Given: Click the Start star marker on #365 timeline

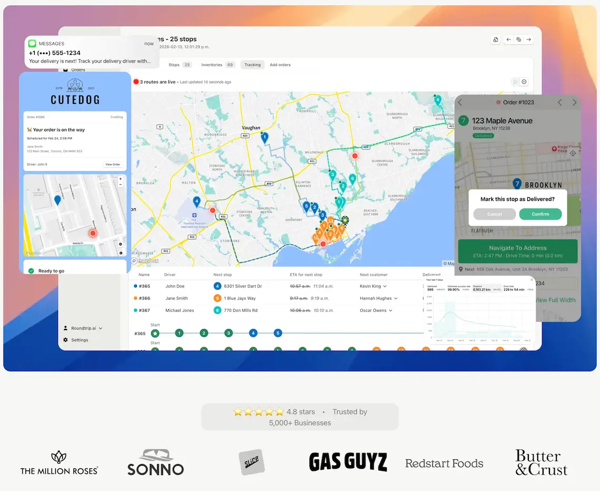Looking at the screenshot, I should tap(155, 333).
